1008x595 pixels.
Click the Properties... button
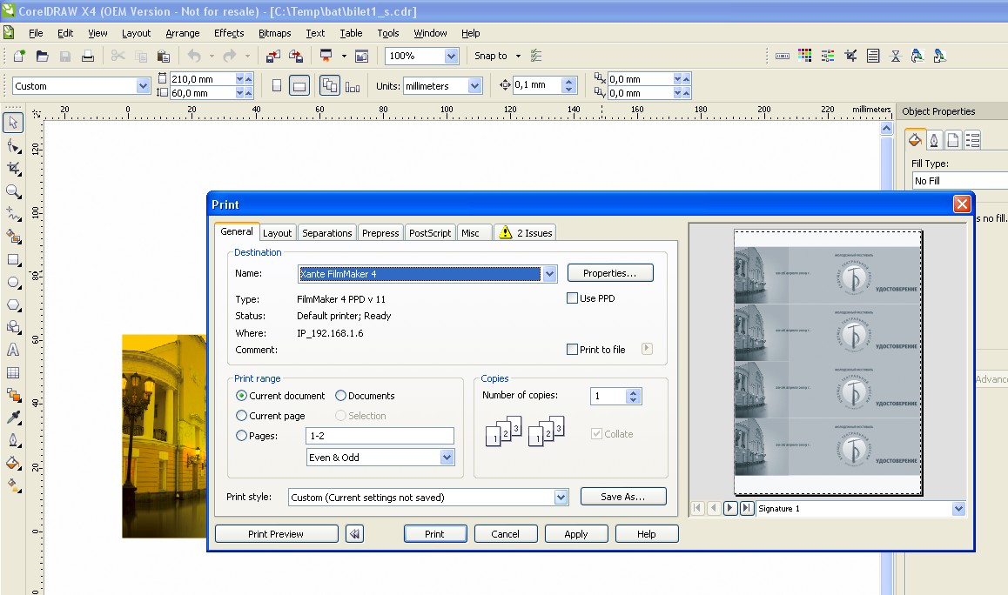coord(610,273)
